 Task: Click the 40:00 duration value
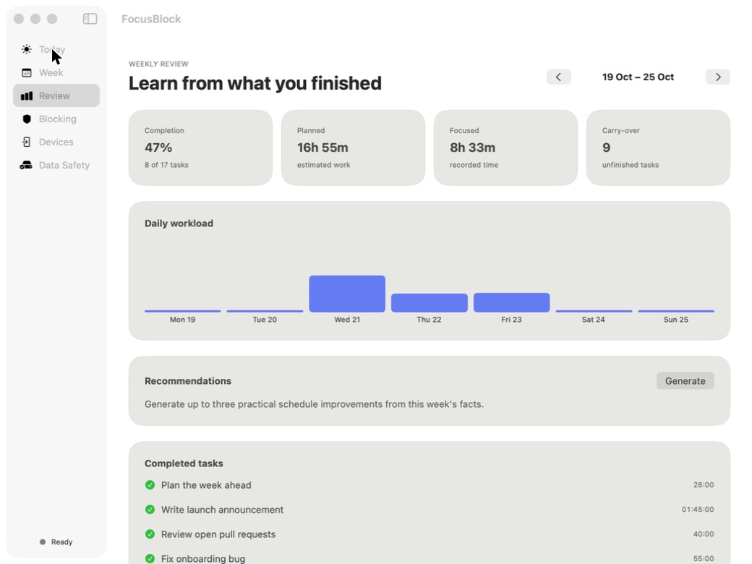[704, 534]
